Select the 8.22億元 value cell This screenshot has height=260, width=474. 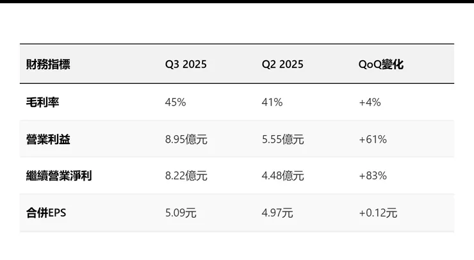186,175
